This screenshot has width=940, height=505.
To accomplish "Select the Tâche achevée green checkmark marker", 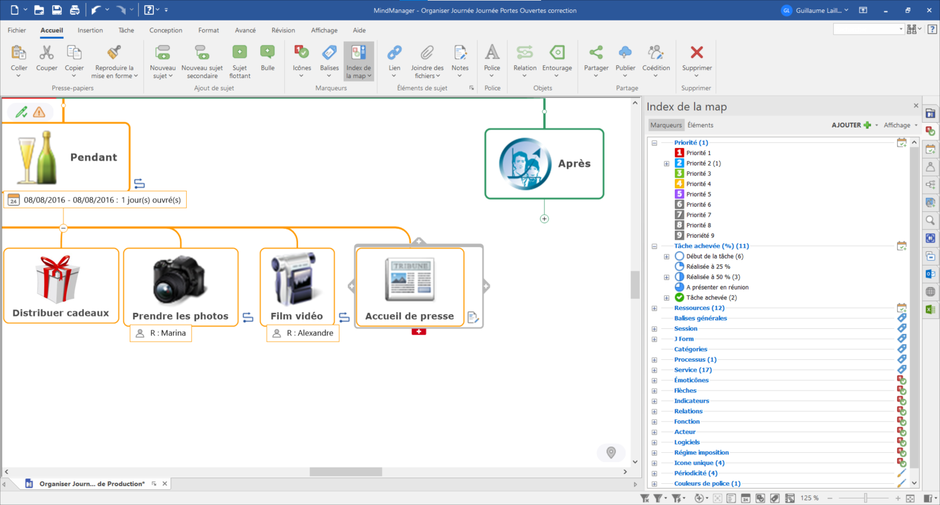I will point(680,298).
